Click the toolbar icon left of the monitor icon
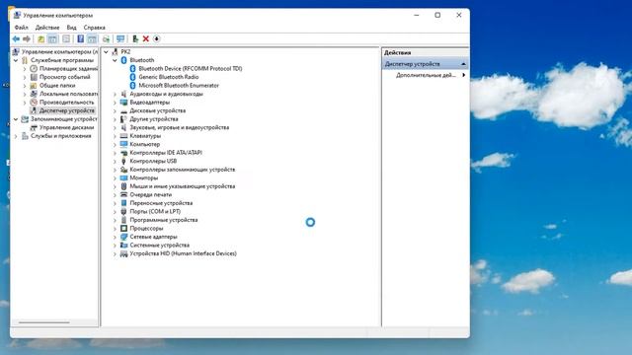 106,39
